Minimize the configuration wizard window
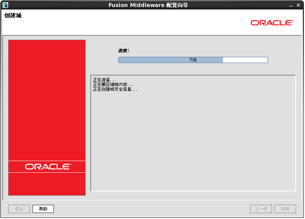 pos(291,5)
